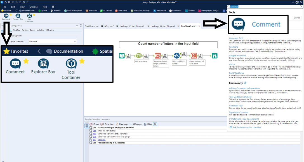The image size is (304, 162).
Task: Select the Transpose tool in workflow
Action: [x=158, y=55]
